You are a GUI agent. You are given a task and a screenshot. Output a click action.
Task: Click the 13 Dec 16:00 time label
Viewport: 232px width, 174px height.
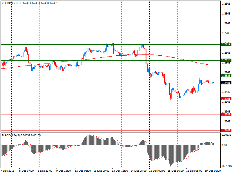click(x=120, y=171)
